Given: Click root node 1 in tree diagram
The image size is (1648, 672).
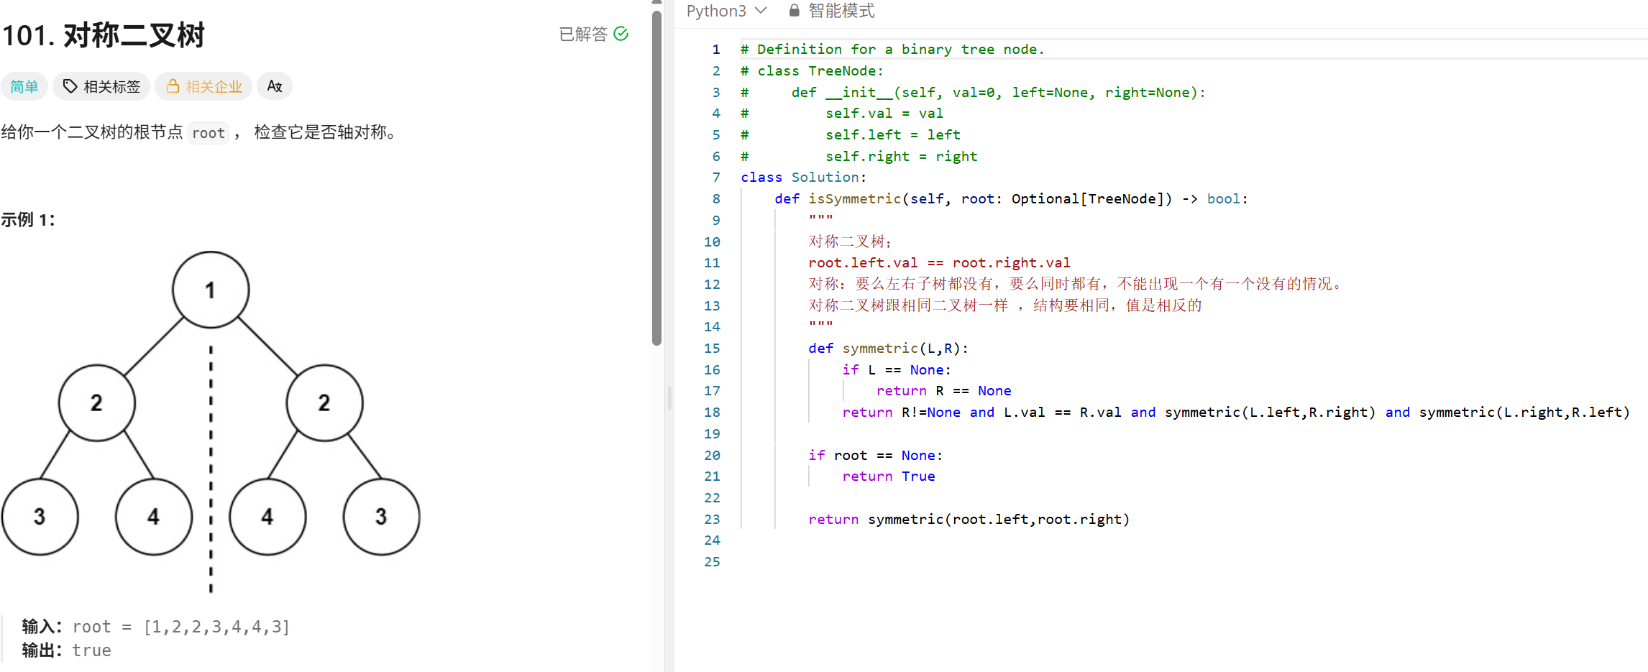Looking at the screenshot, I should (211, 290).
